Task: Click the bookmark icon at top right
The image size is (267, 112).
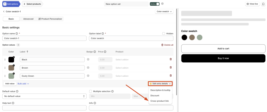Action: pyautogui.click(x=263, y=4)
